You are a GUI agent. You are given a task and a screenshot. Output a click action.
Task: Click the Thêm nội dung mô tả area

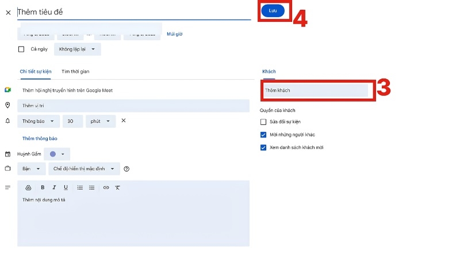coord(133,220)
